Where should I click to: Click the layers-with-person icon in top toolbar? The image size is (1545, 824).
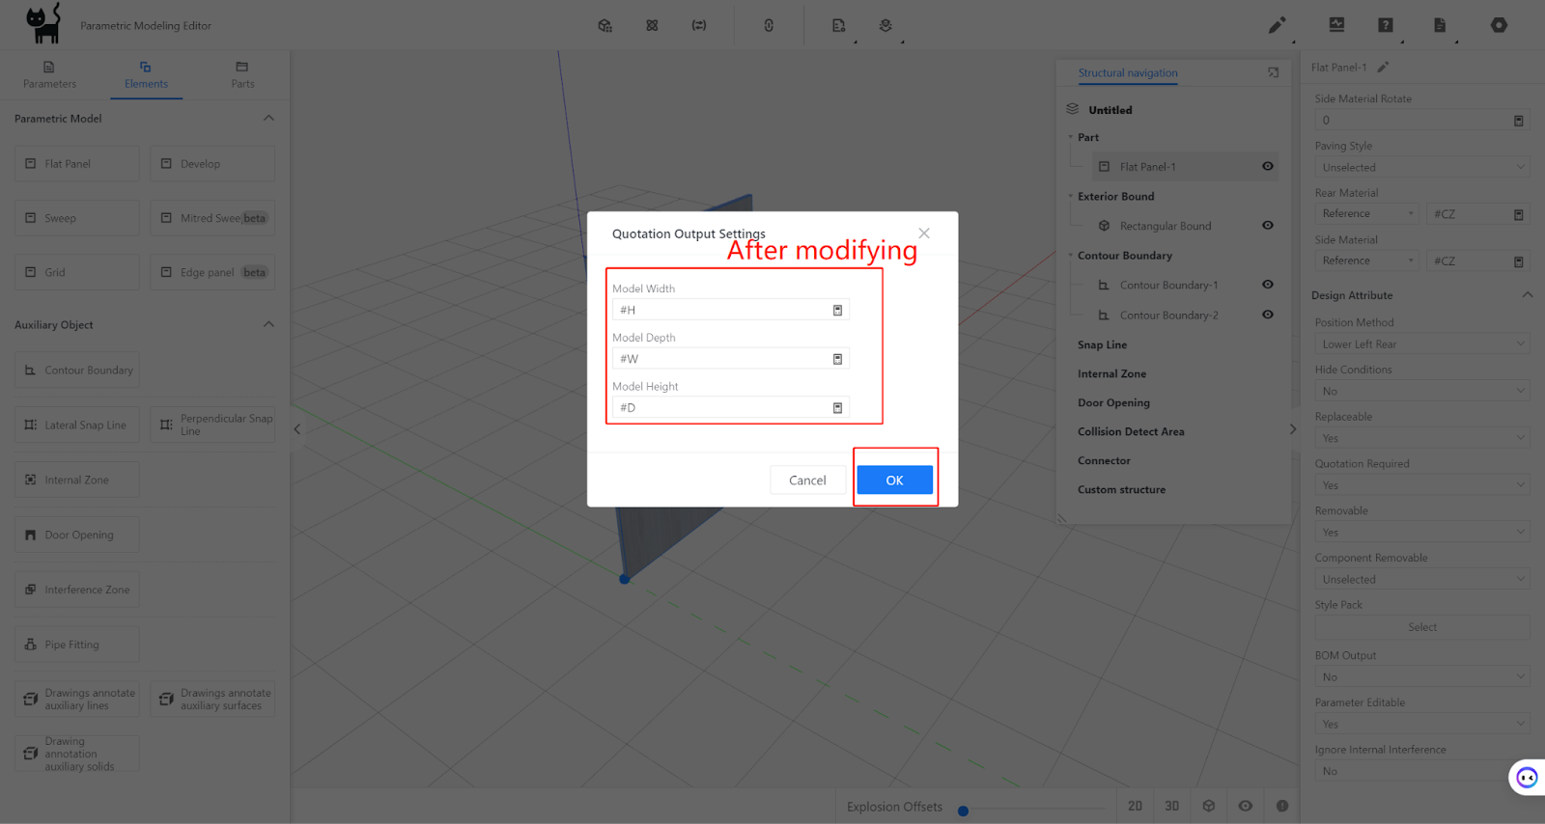885,26
